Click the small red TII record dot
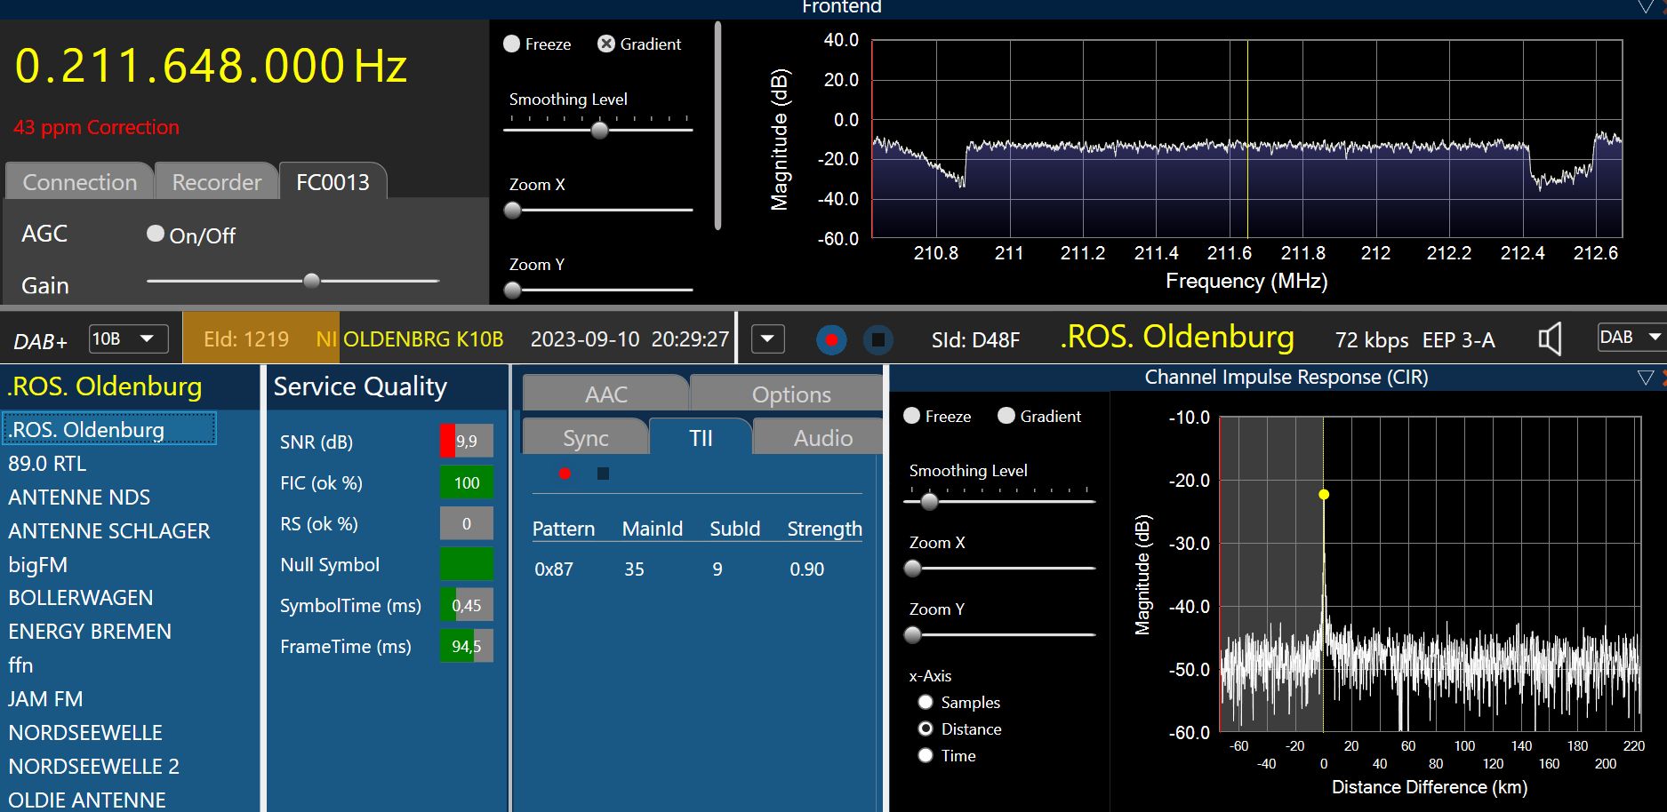Screen dimensions: 1667x812 pyautogui.click(x=565, y=474)
